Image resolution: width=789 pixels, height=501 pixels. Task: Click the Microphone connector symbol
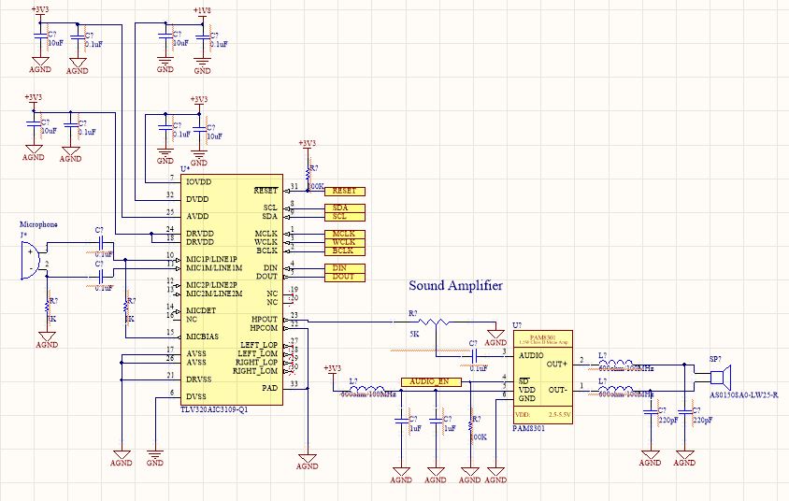coord(30,260)
